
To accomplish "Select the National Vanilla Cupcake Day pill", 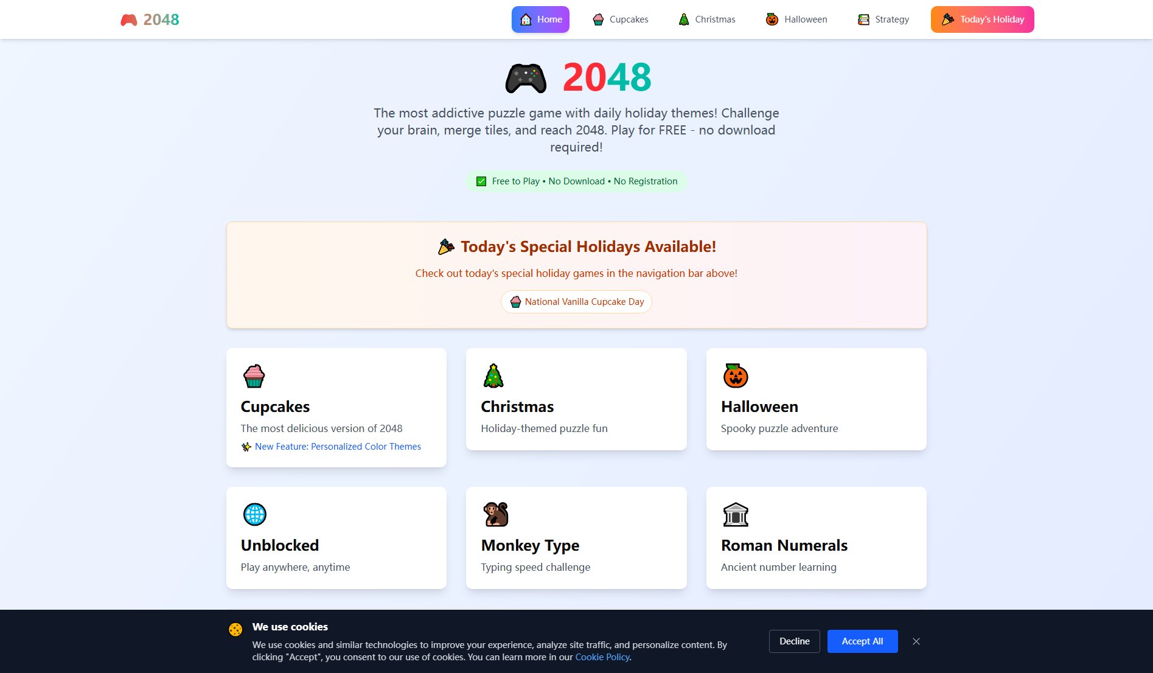I will click(x=576, y=302).
